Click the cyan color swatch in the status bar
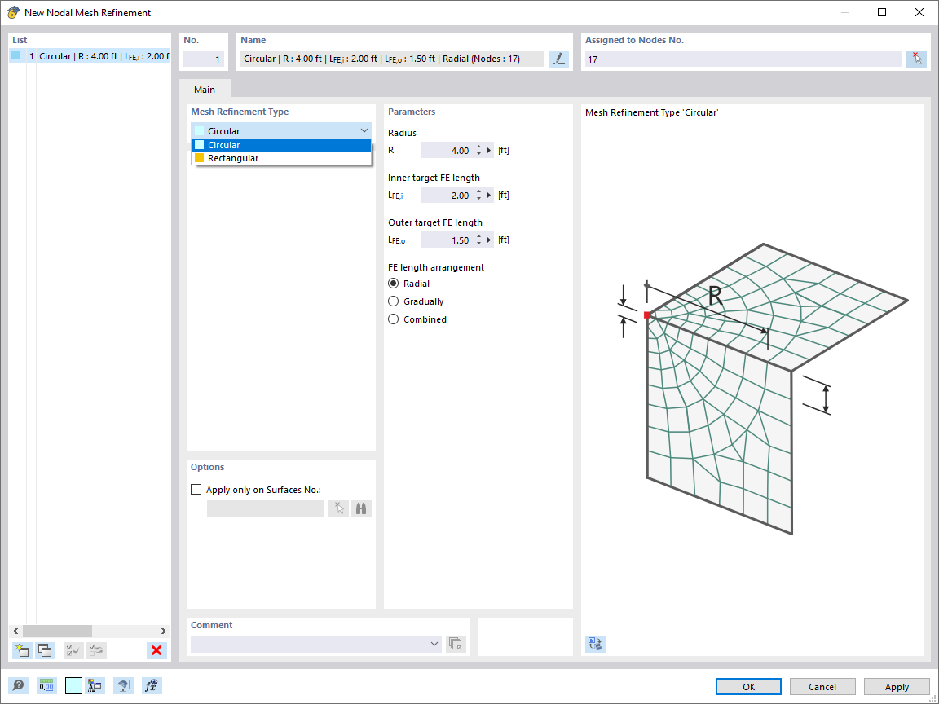The image size is (939, 704). click(73, 685)
